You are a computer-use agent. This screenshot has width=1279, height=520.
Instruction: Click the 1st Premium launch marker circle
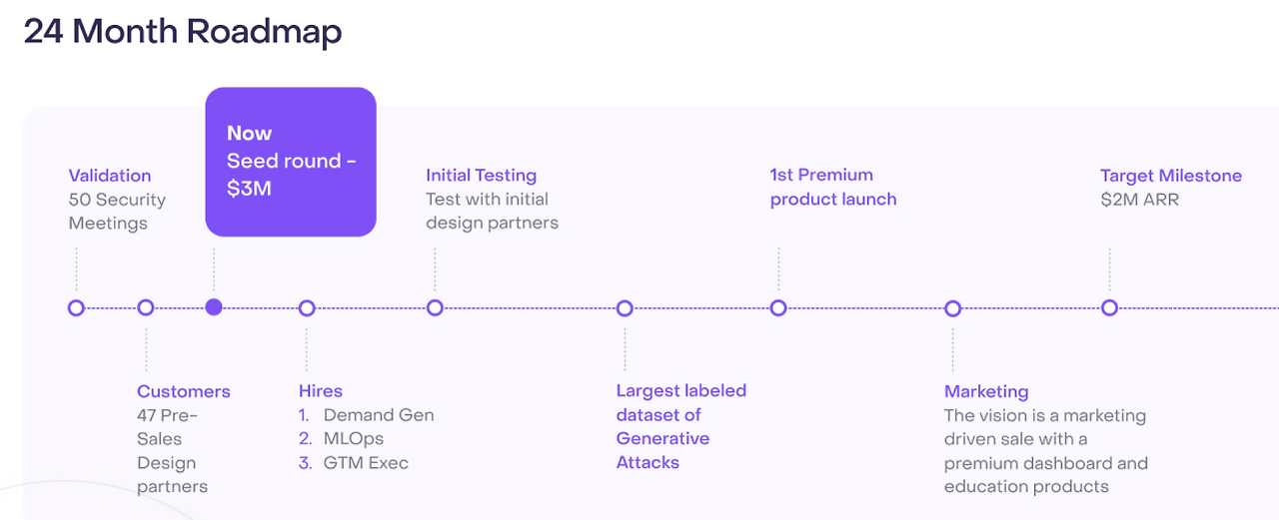click(778, 307)
